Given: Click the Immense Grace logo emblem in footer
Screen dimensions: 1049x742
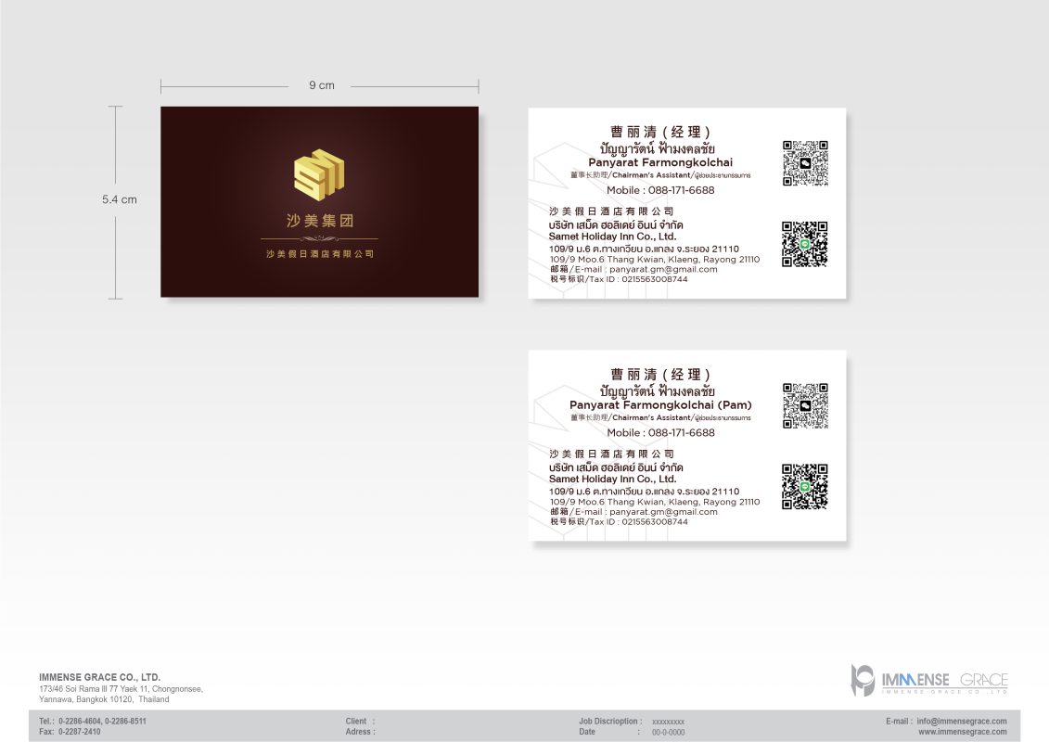Looking at the screenshot, I should click(863, 681).
